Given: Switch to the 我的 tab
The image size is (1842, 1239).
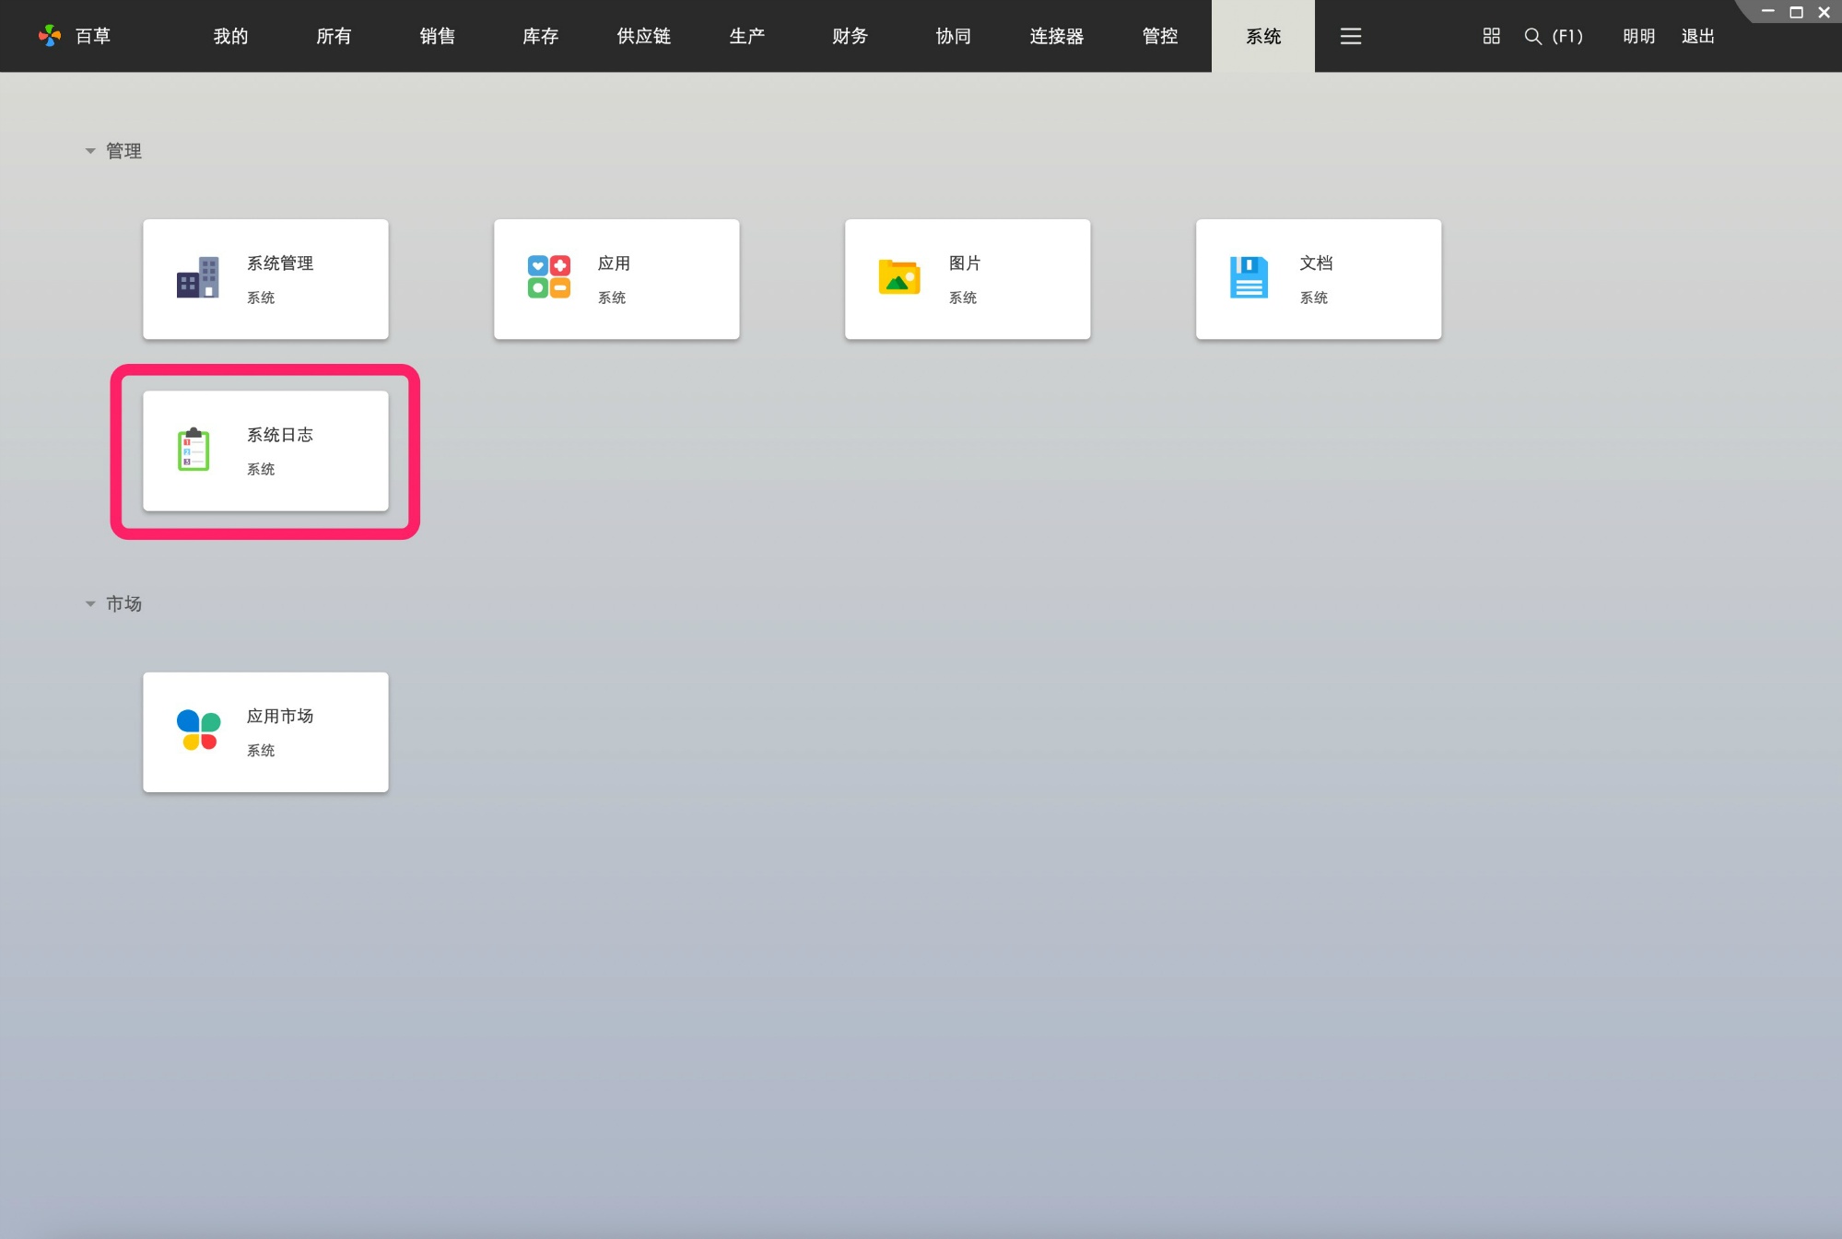Looking at the screenshot, I should [x=230, y=36].
